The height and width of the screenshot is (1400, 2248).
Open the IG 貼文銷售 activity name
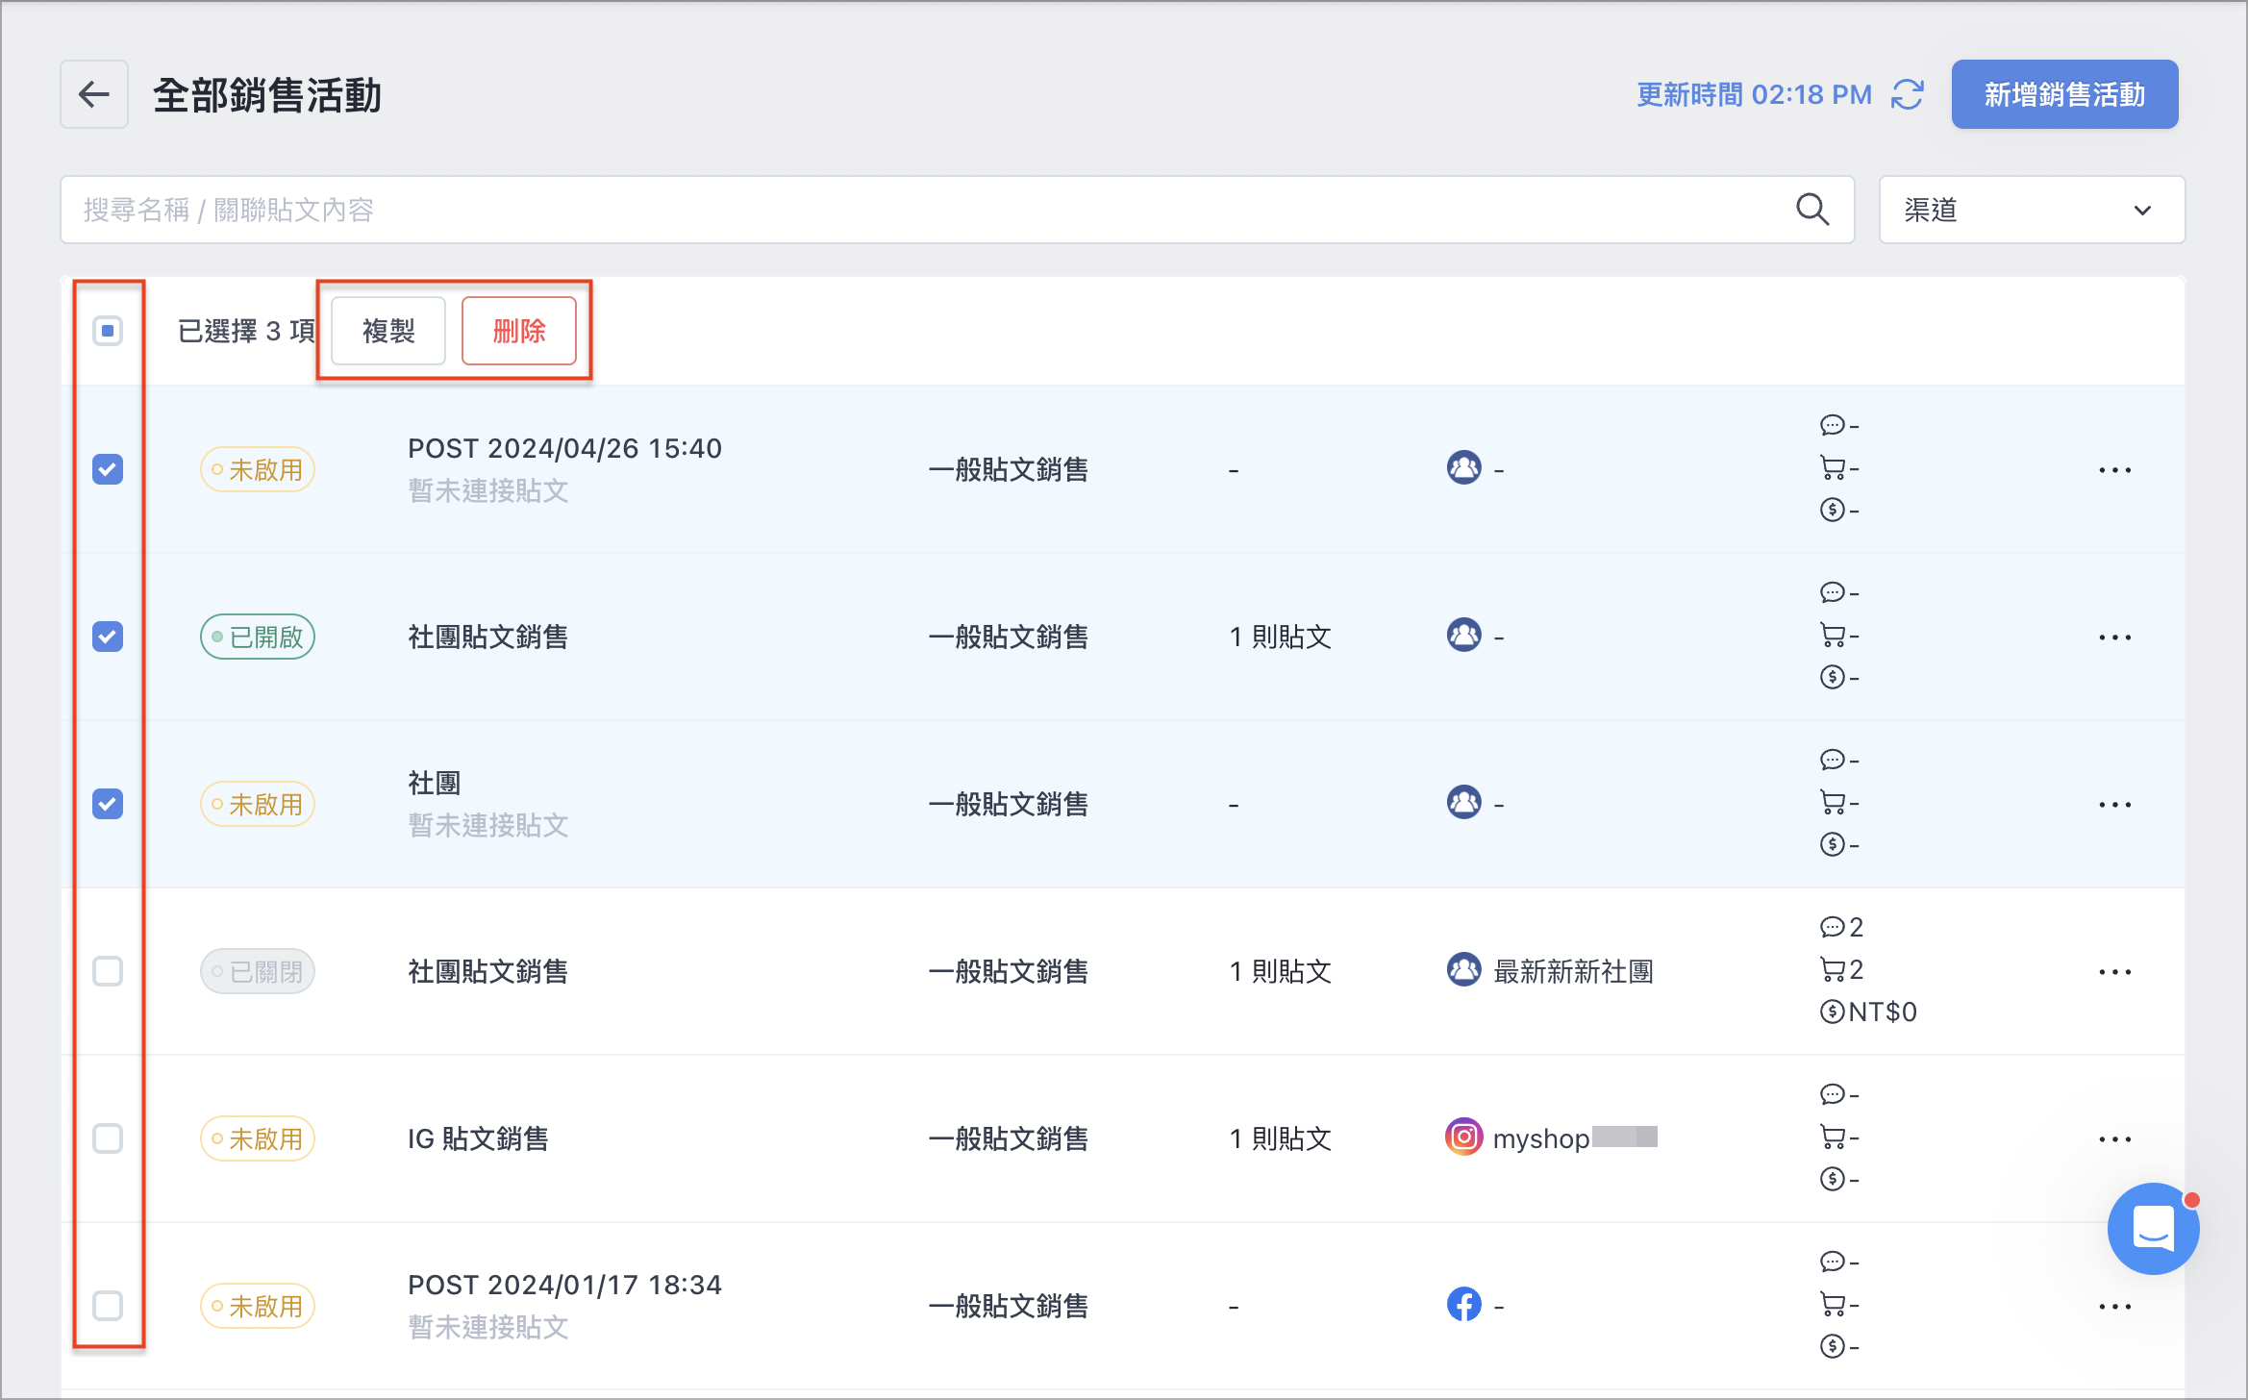click(478, 1138)
